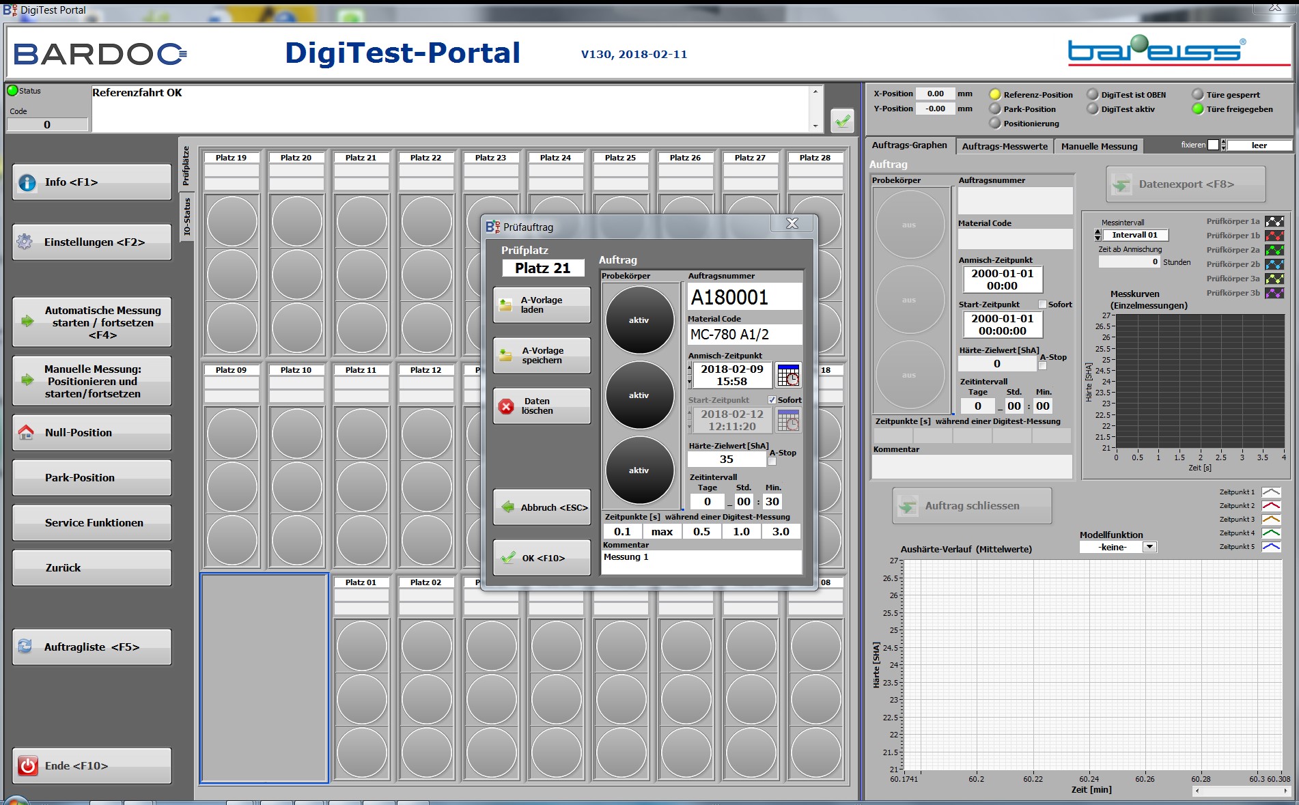Switch to Manuelle Messung tab
The width and height of the screenshot is (1299, 805).
[x=1099, y=146]
